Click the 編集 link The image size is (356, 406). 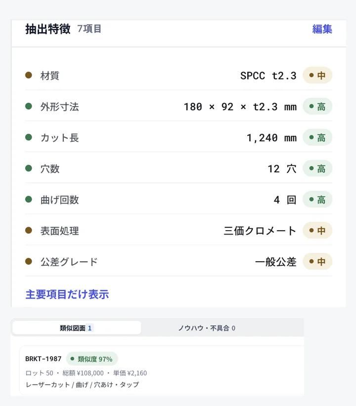[322, 29]
